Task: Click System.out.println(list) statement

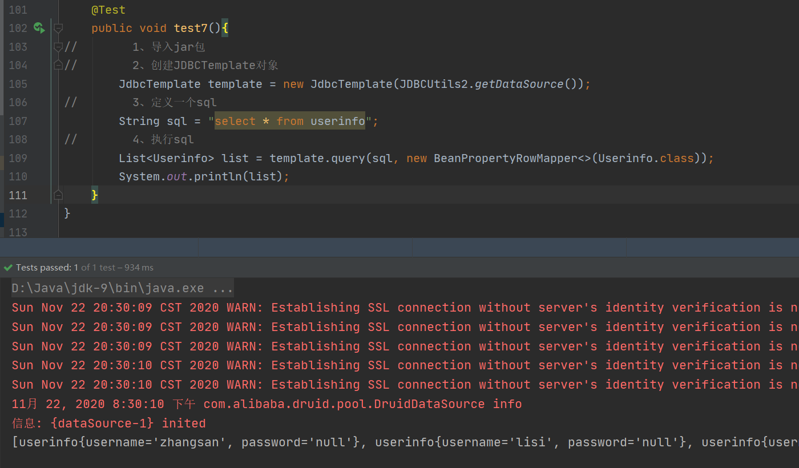Action: point(204,176)
